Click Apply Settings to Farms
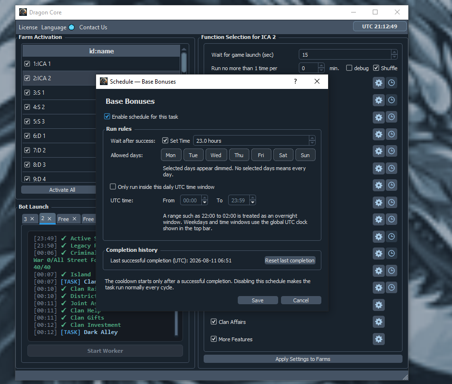 coord(303,359)
